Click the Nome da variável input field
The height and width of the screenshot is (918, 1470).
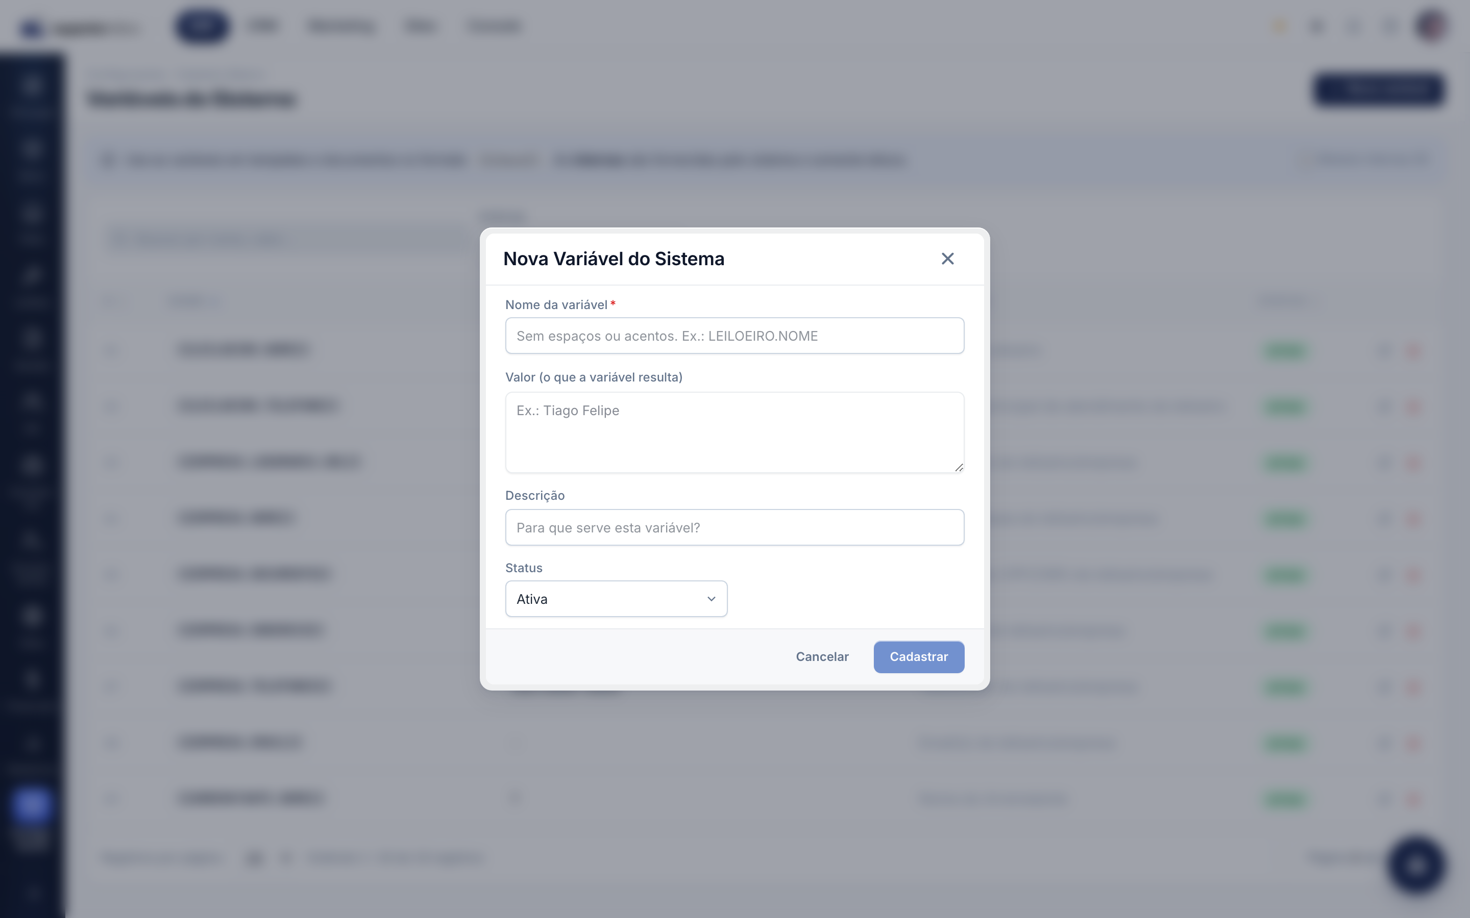[x=734, y=336]
